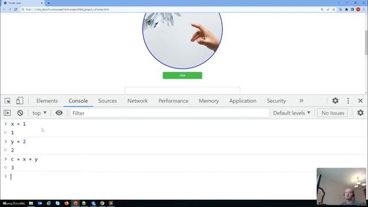Close the current browser tab
368x207 pixels.
(x=42, y=3)
